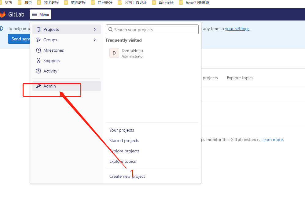Screen dimensions: 305x205
Task: Open the 公司工作地址 bookmark folder
Action: click(x=132, y=3)
